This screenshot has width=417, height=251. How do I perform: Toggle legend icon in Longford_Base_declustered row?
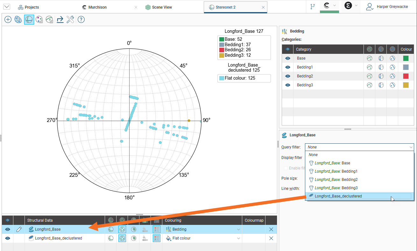tap(156, 238)
